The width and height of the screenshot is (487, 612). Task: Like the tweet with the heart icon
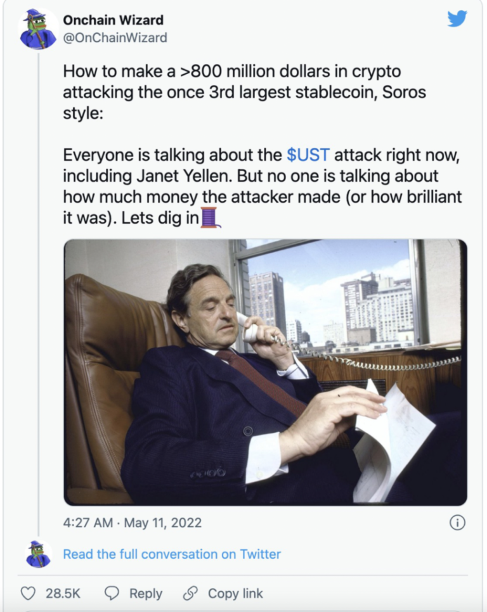pyautogui.click(x=28, y=593)
